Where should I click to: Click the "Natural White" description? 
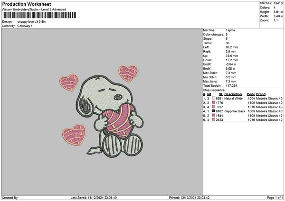[x=233, y=99]
